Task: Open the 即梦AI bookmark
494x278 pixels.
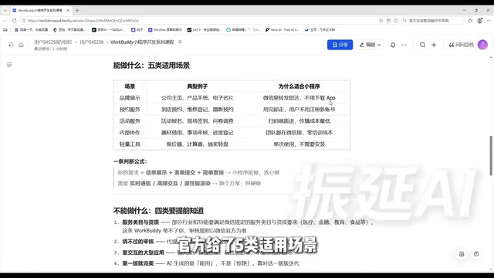Action: [x=108, y=29]
